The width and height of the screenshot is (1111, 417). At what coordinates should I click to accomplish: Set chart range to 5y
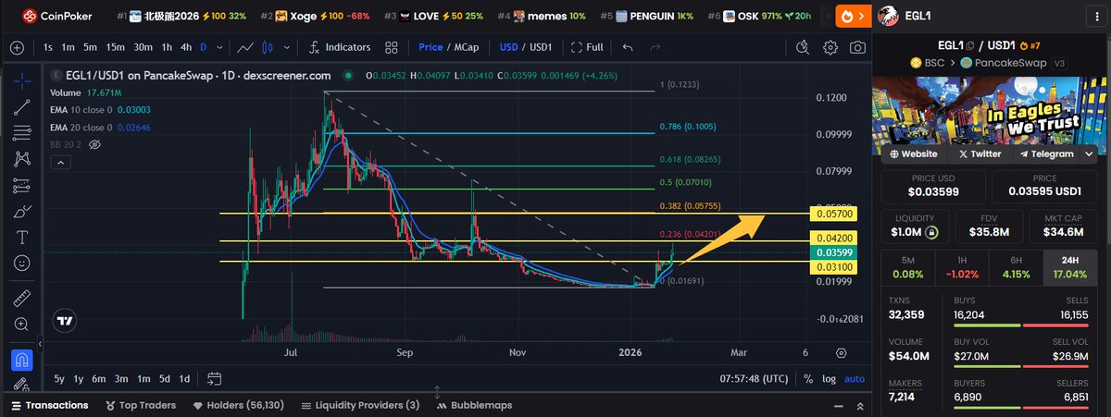coord(58,378)
